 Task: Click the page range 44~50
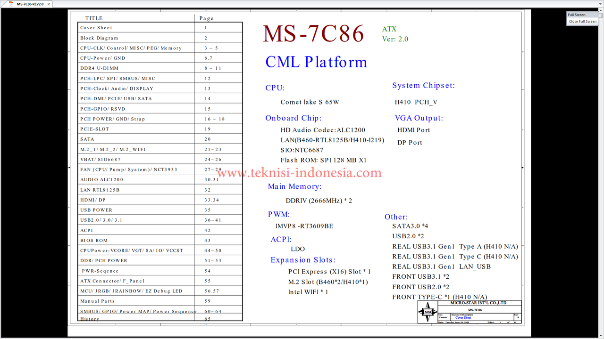pyautogui.click(x=213, y=250)
